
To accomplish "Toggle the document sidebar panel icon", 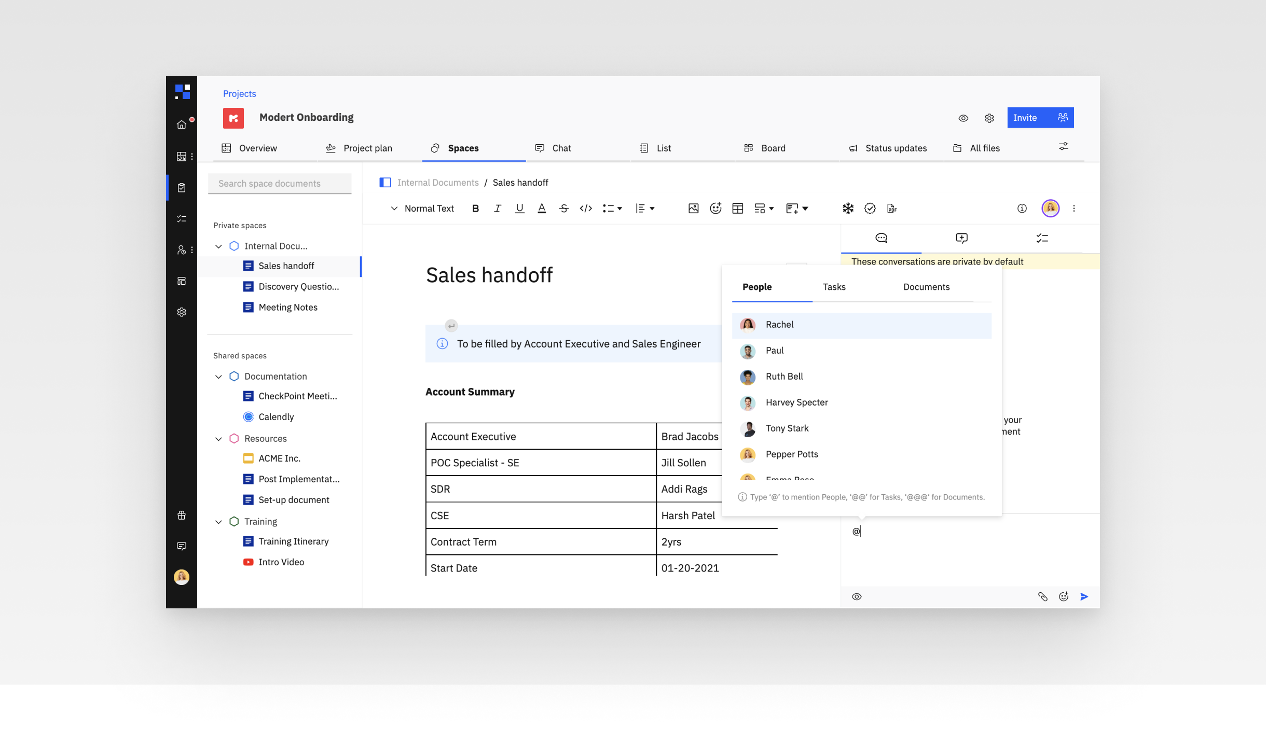I will pos(385,183).
